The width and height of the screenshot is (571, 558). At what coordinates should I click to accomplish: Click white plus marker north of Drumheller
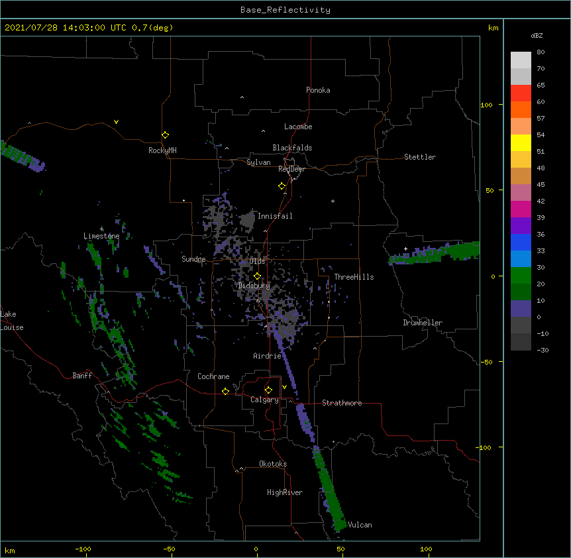point(405,249)
